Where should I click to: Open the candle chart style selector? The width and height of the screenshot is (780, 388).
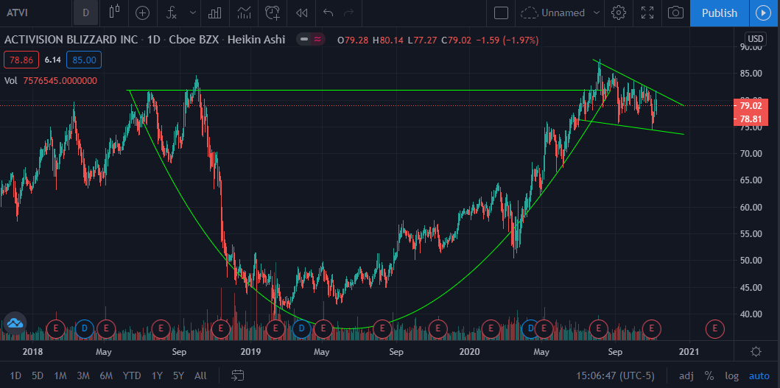click(x=115, y=13)
